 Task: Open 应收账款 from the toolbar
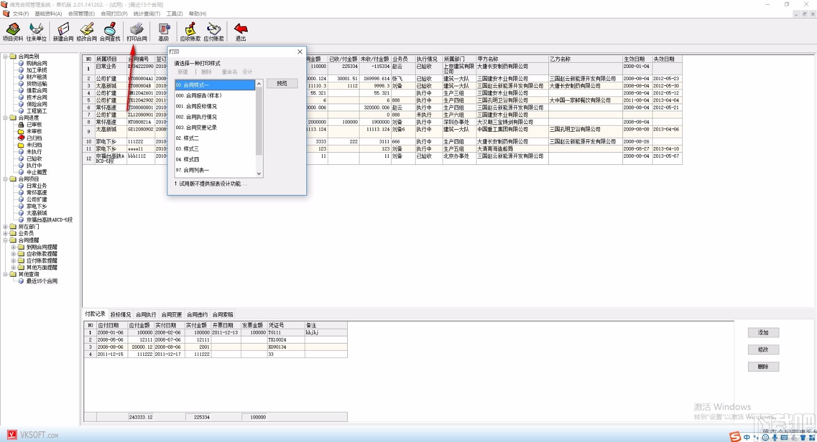(190, 32)
